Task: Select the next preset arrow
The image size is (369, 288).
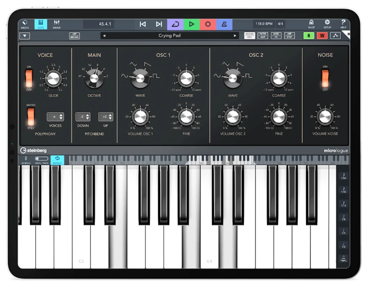Action: tap(235, 36)
